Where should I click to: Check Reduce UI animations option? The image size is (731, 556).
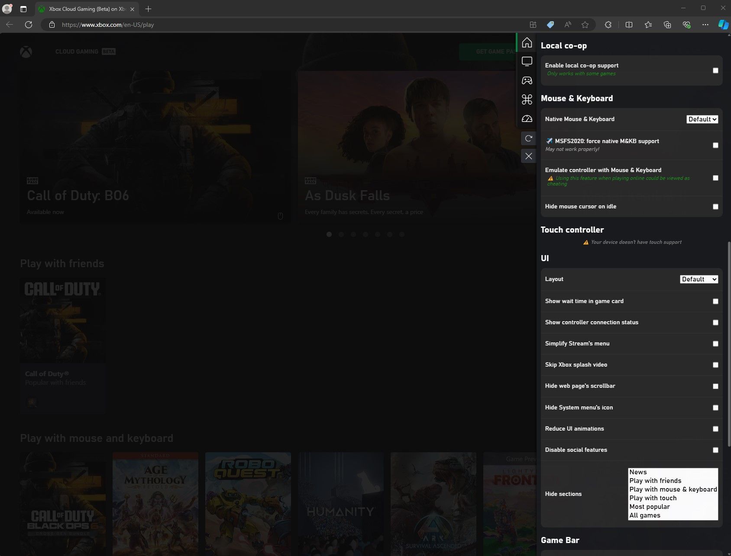(x=715, y=429)
